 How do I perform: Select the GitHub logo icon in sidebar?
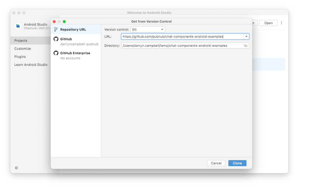[56, 39]
